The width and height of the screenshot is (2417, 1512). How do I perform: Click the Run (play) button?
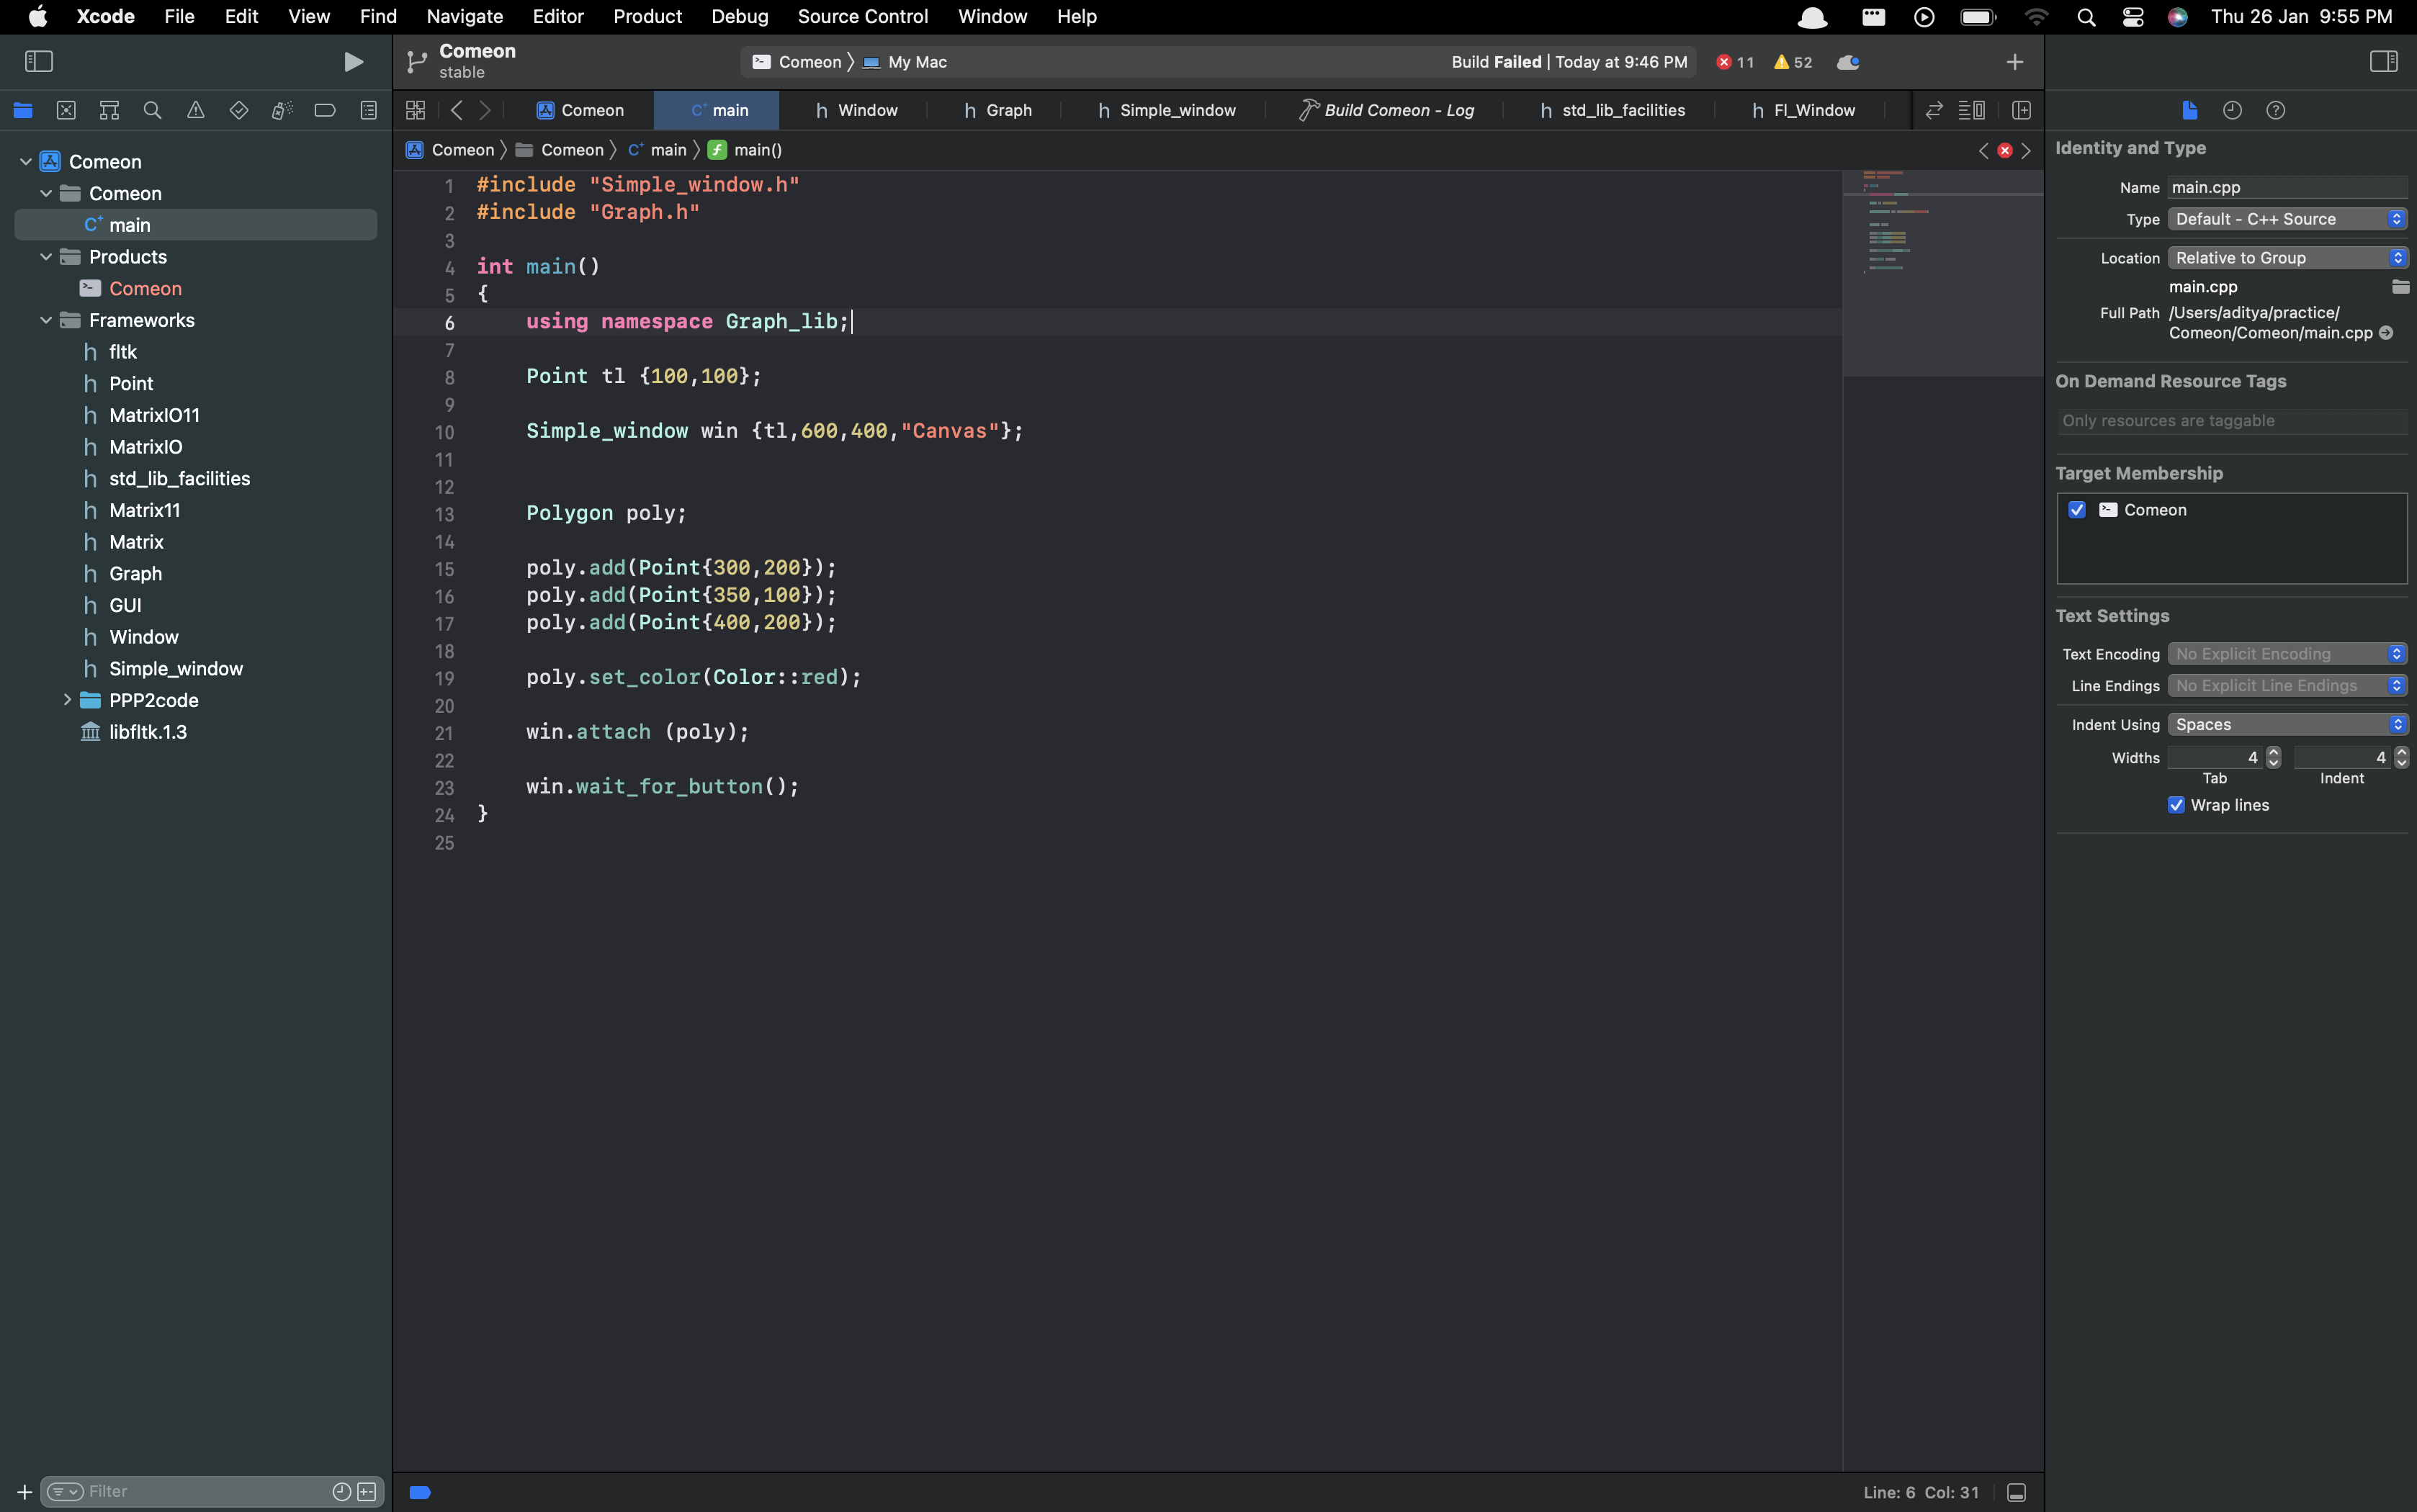point(353,62)
